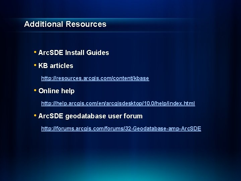Screen dimensions: 241x181
Task: Open the resources.arcgis.com kbase link
Action: tap(95, 78)
